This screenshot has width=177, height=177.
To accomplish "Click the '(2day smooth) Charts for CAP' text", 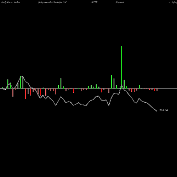I will click(x=53, y=2).
